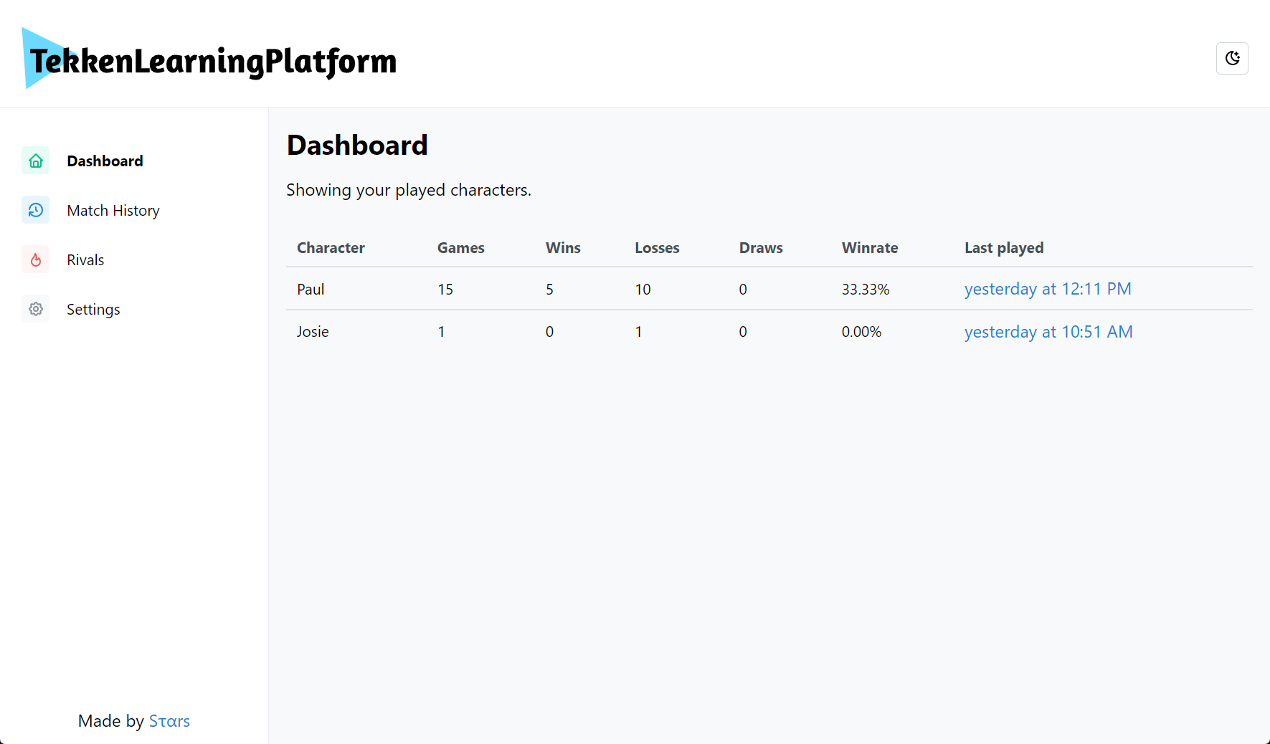Click the Winrate column header
1270x744 pixels.
[x=870, y=248]
